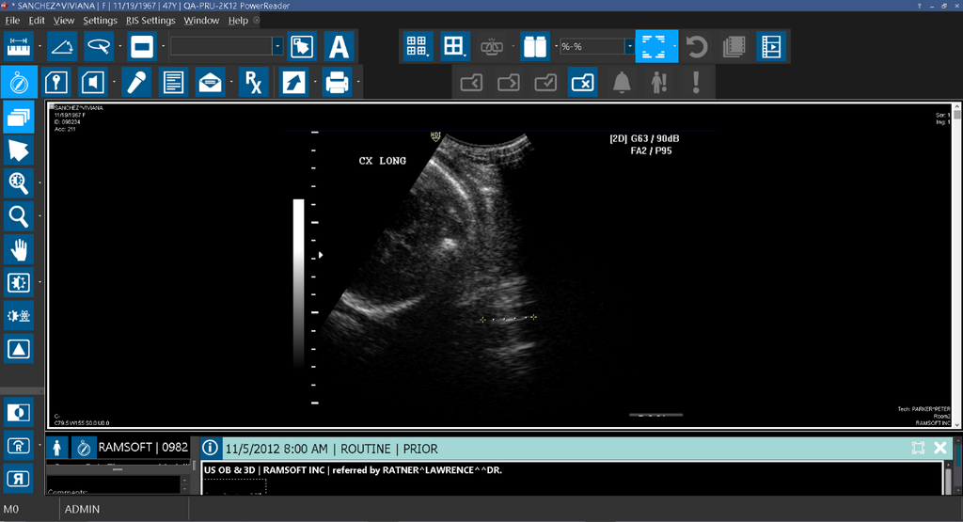Click the Rx prescription icon
This screenshot has width=963, height=522.
tap(253, 83)
